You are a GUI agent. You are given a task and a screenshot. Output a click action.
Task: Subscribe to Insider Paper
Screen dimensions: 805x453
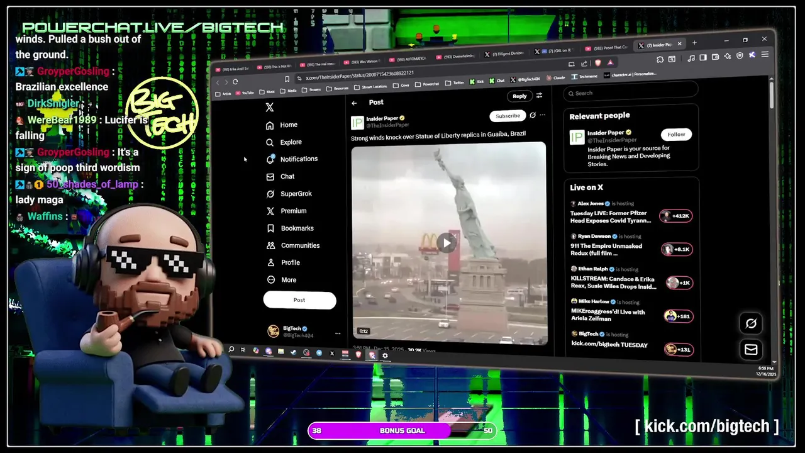coord(508,116)
